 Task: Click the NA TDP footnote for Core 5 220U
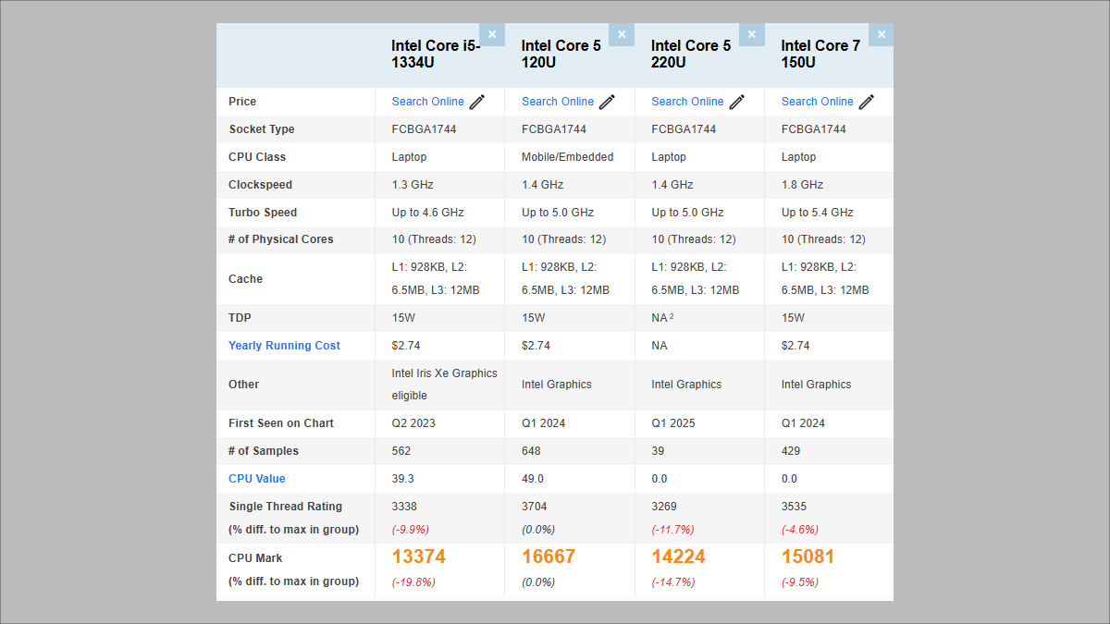pos(671,318)
